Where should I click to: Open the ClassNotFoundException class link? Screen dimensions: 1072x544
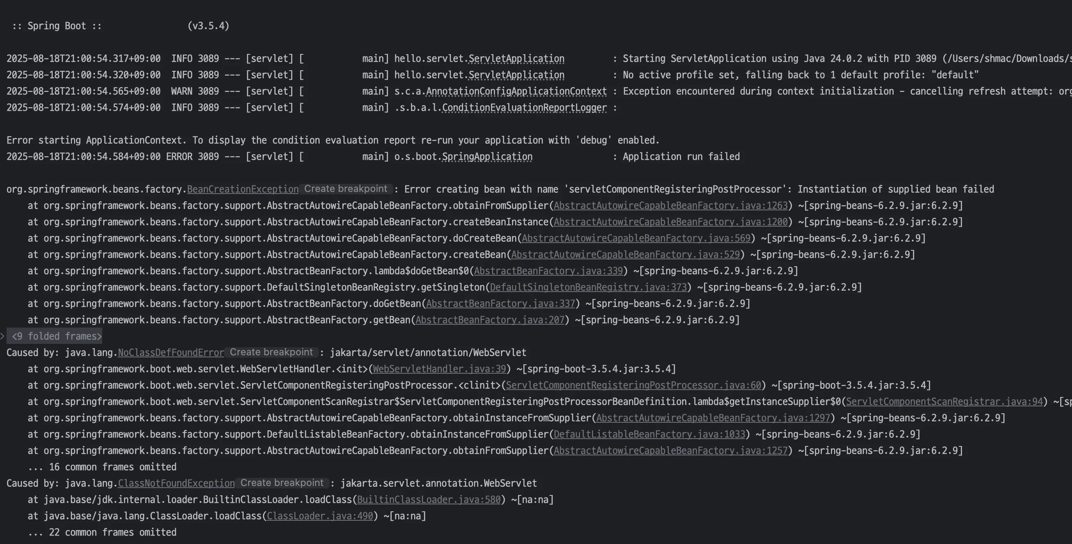coord(177,483)
